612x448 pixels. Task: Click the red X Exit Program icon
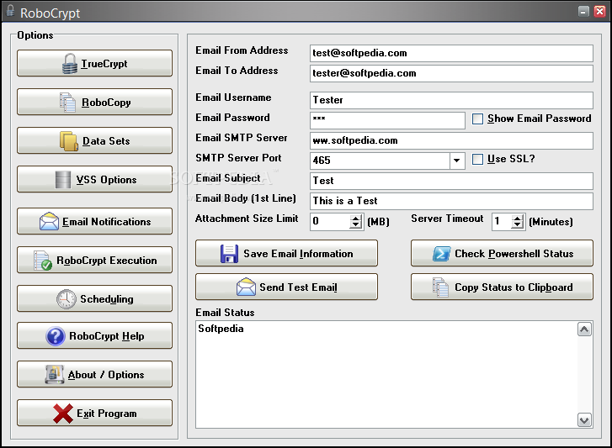coord(63,414)
